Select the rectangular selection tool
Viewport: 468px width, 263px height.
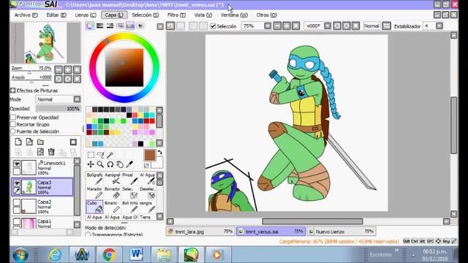tap(91, 155)
